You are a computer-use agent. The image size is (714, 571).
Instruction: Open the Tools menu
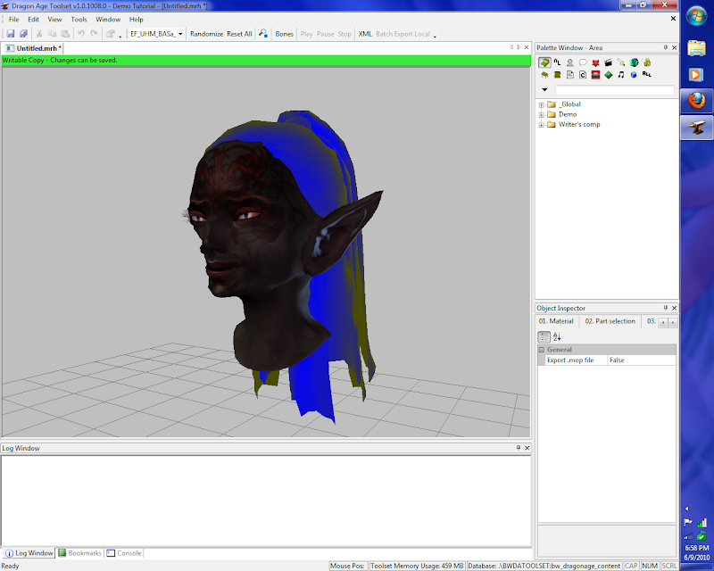coord(79,19)
